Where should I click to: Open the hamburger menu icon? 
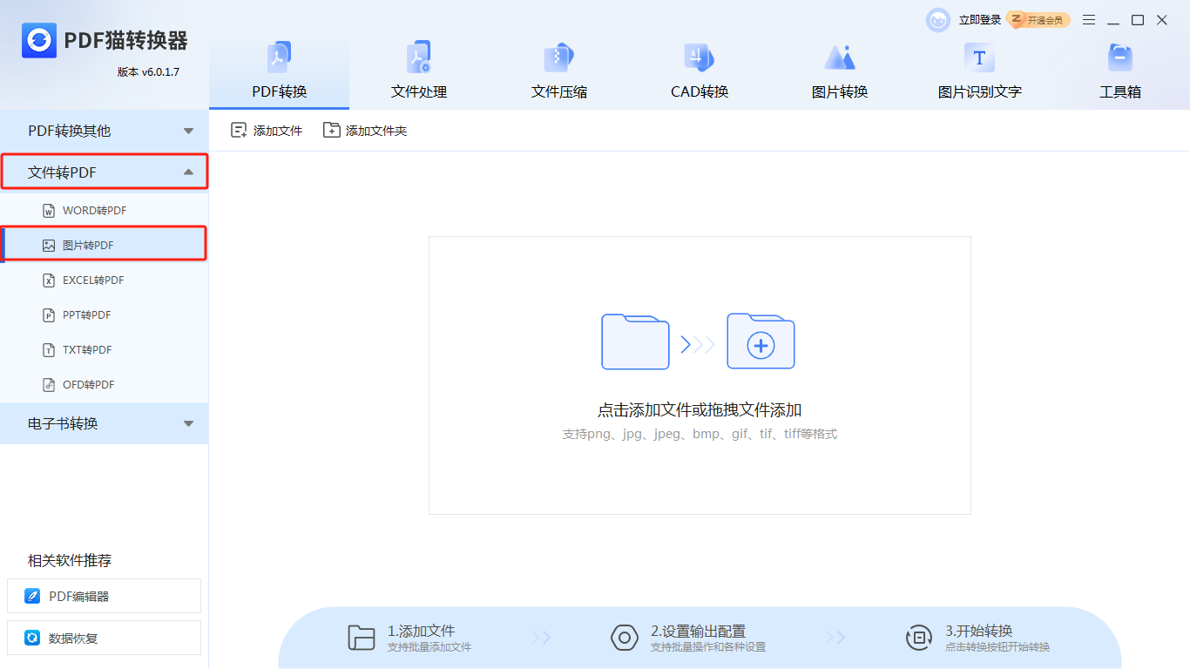point(1089,20)
